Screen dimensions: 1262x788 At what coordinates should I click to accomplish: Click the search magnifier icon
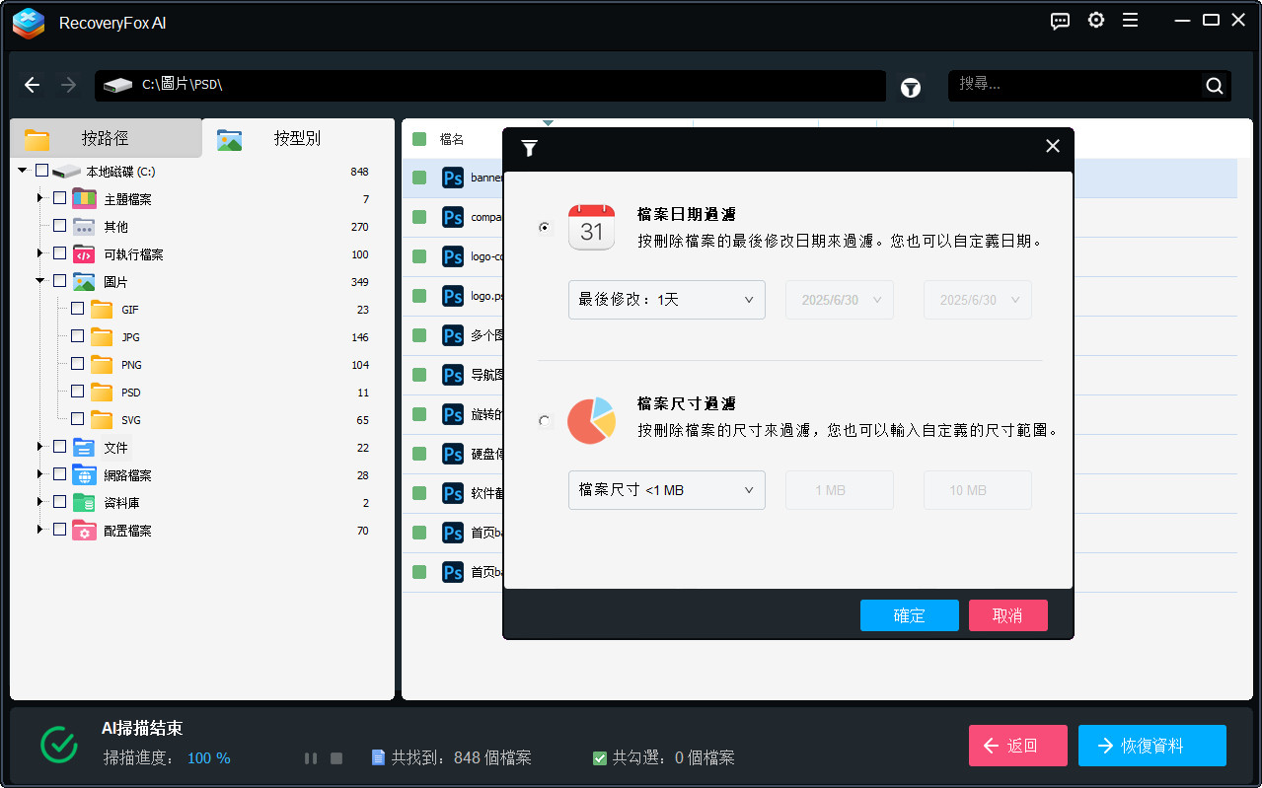click(1214, 85)
